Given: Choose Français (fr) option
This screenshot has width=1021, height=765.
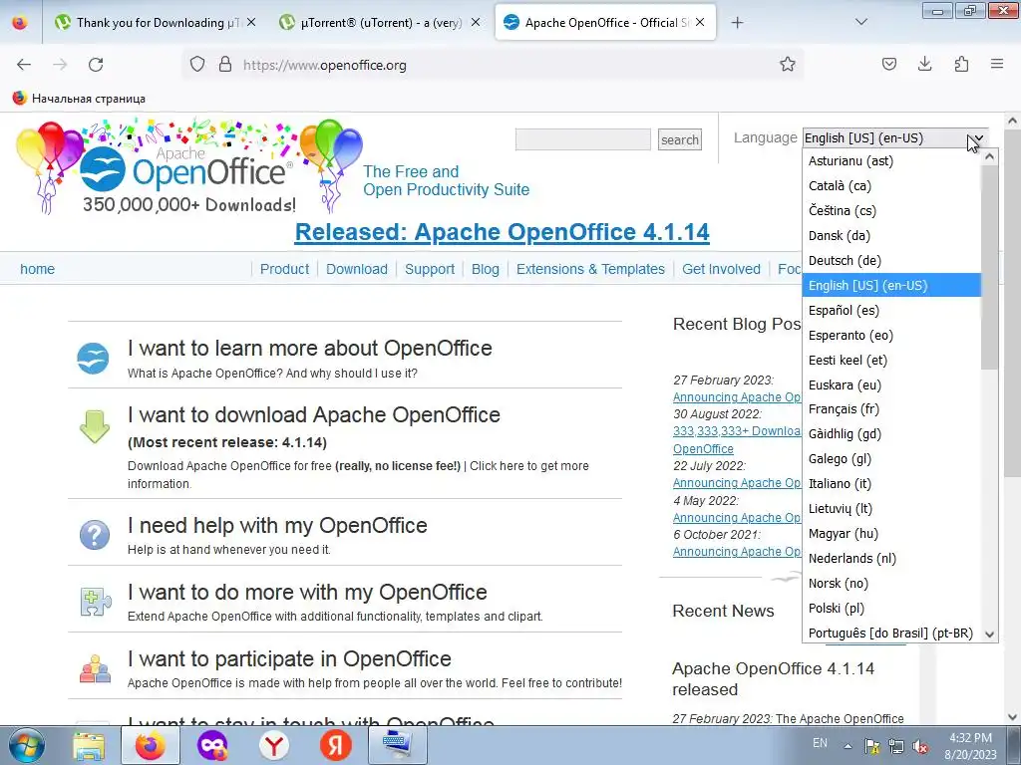Looking at the screenshot, I should (x=891, y=409).
